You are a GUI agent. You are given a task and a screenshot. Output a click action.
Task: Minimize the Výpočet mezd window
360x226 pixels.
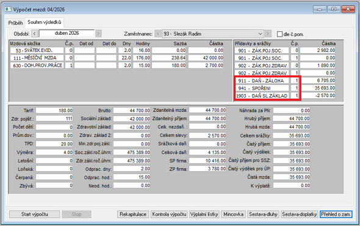(319, 9)
